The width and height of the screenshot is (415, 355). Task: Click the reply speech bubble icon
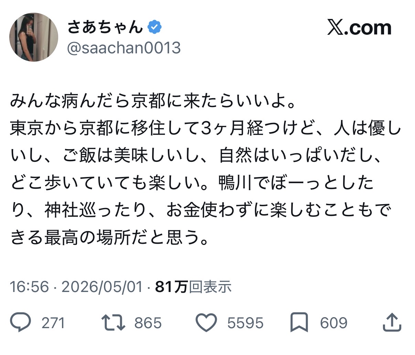(x=21, y=323)
